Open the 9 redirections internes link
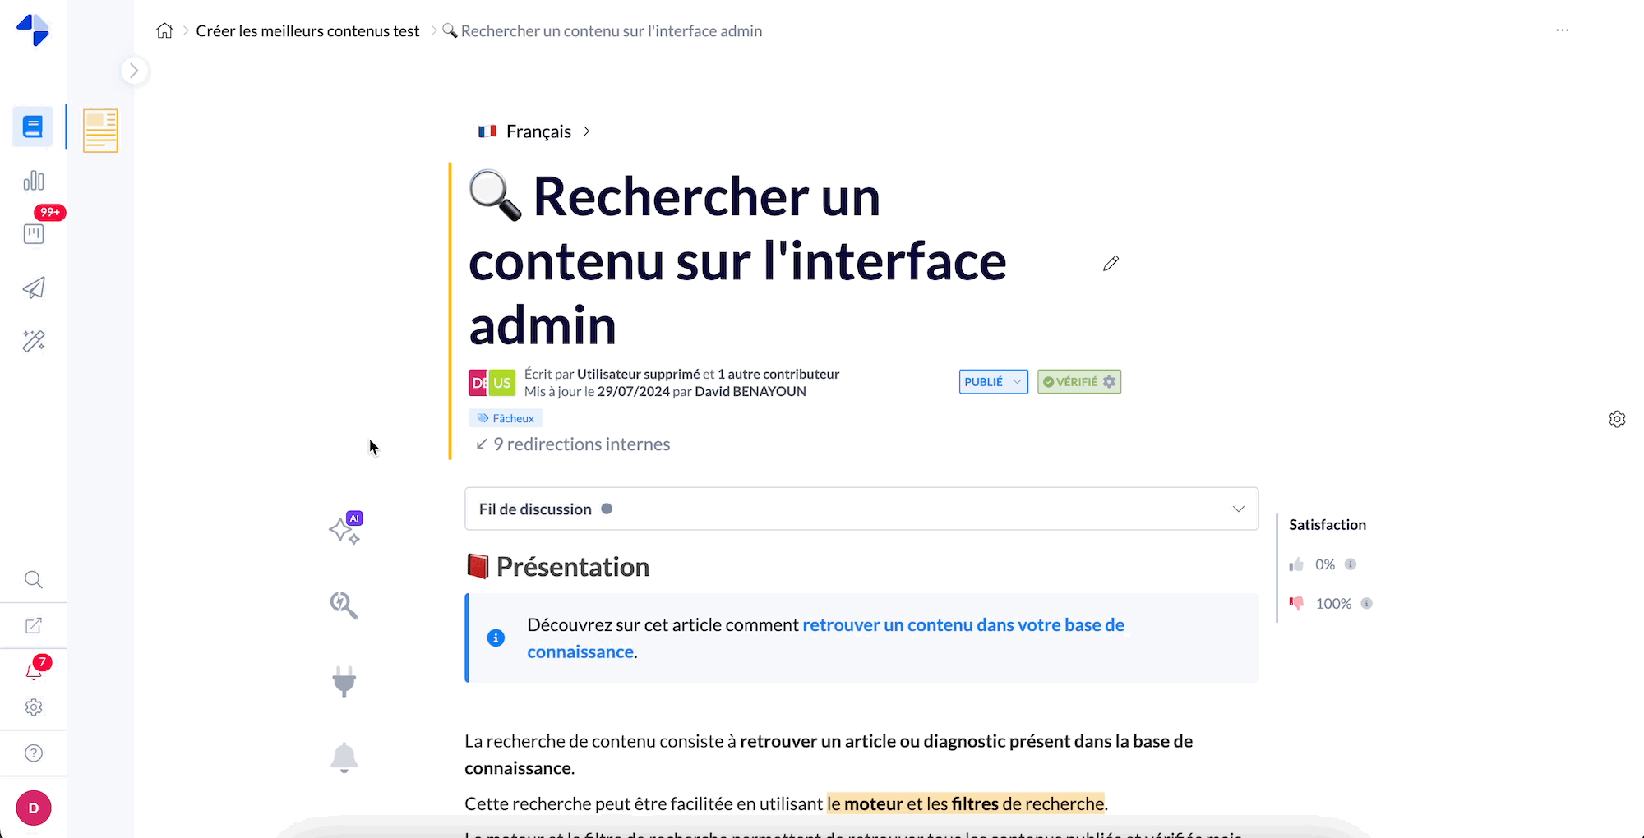 (581, 444)
